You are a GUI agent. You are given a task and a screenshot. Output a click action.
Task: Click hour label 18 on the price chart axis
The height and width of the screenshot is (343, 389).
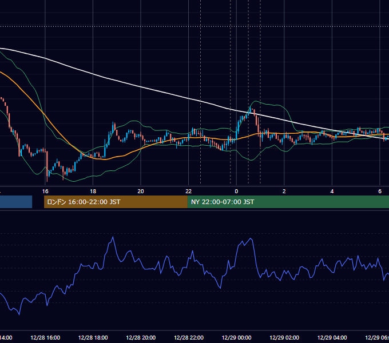tap(93, 192)
